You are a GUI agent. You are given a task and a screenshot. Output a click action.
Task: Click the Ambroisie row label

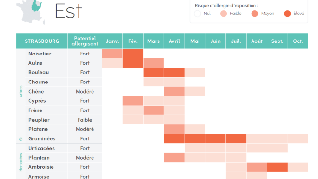tap(41, 167)
